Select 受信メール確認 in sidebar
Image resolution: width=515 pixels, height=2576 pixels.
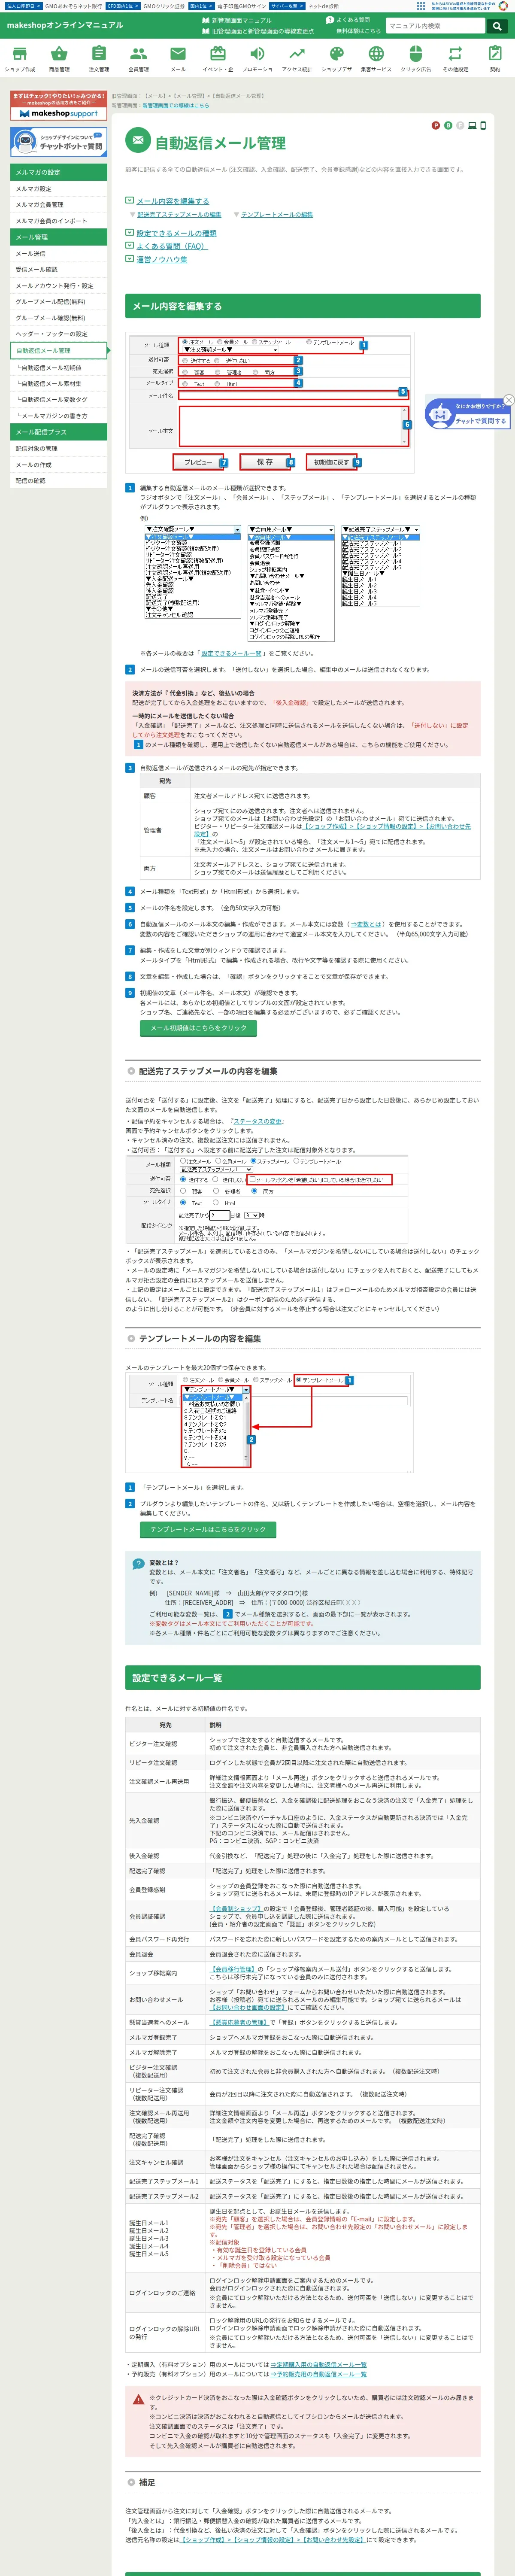point(59,270)
